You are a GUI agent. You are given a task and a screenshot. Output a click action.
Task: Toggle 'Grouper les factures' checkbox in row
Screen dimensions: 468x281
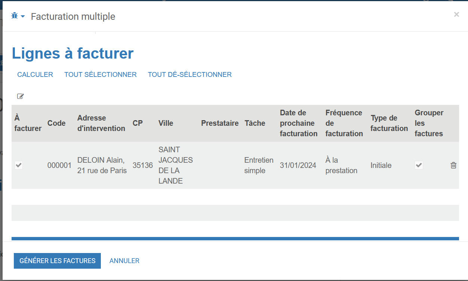pos(419,165)
